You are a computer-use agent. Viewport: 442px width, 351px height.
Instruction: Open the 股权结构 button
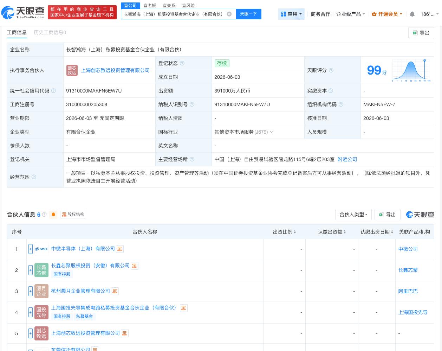pos(73,214)
